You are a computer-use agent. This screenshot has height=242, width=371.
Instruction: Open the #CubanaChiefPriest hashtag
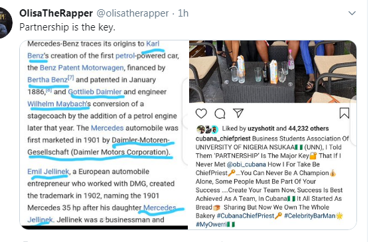(246, 215)
